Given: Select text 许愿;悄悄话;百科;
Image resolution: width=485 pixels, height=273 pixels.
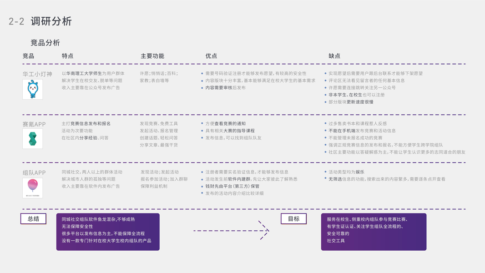Looking at the screenshot, I should 159,74.
